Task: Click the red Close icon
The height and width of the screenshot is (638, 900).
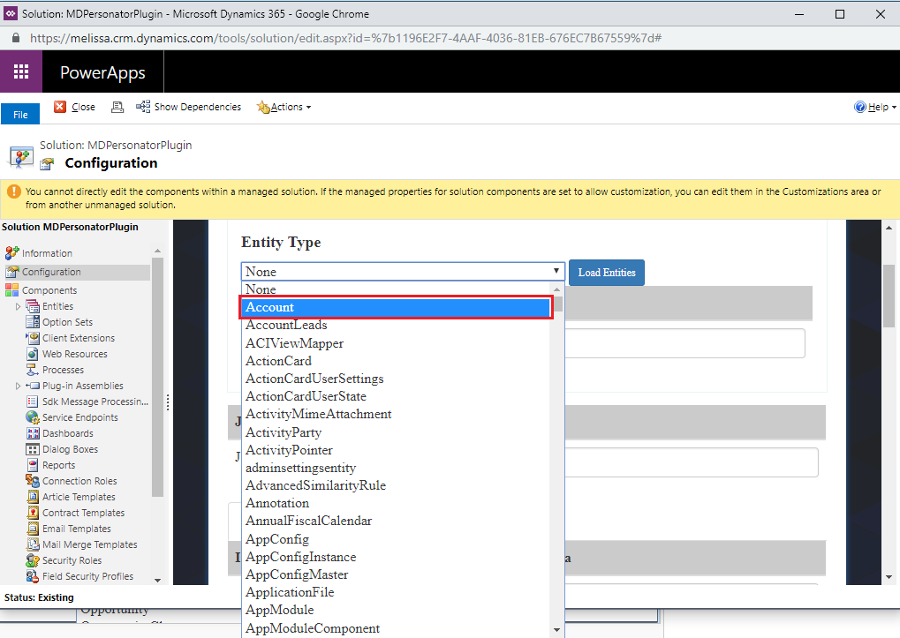Action: [x=60, y=107]
